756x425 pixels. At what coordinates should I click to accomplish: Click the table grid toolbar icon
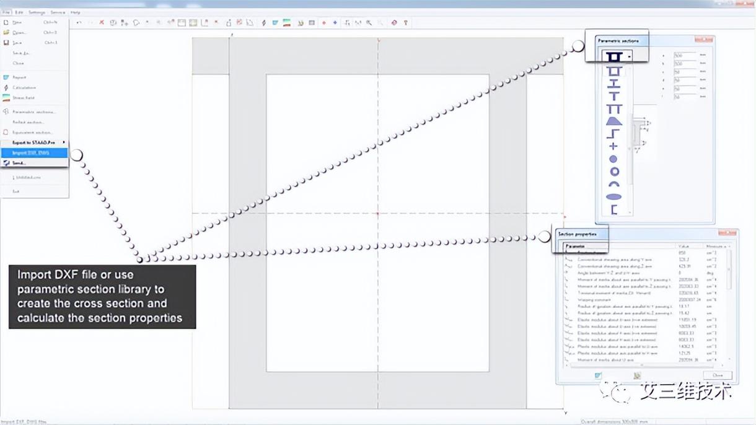[x=312, y=23]
